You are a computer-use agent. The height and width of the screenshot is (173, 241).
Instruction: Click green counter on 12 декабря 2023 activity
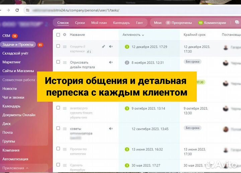point(127,47)
